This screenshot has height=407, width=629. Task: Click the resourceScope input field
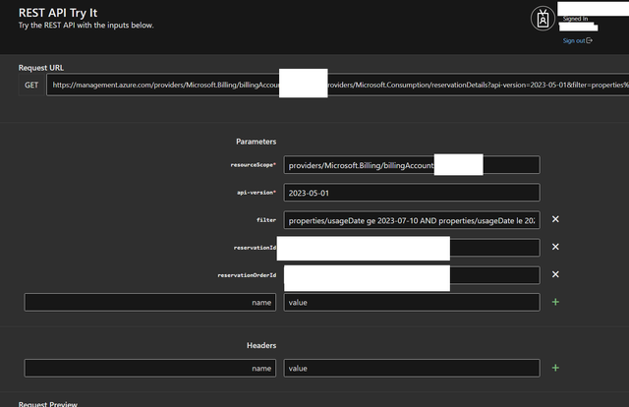412,165
